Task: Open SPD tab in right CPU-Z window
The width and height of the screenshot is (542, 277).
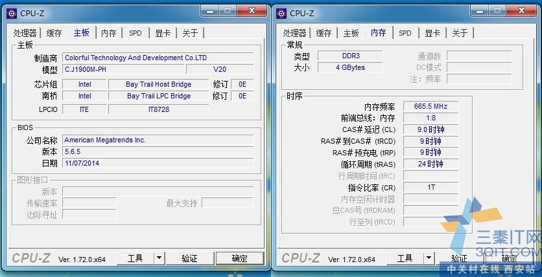Action: tap(405, 33)
